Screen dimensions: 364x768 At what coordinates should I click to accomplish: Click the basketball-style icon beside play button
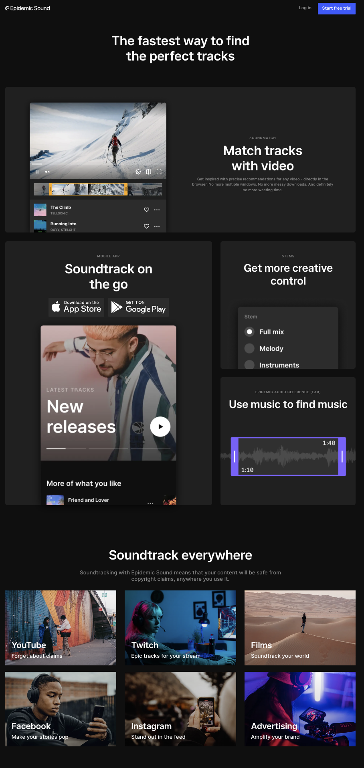[138, 427]
